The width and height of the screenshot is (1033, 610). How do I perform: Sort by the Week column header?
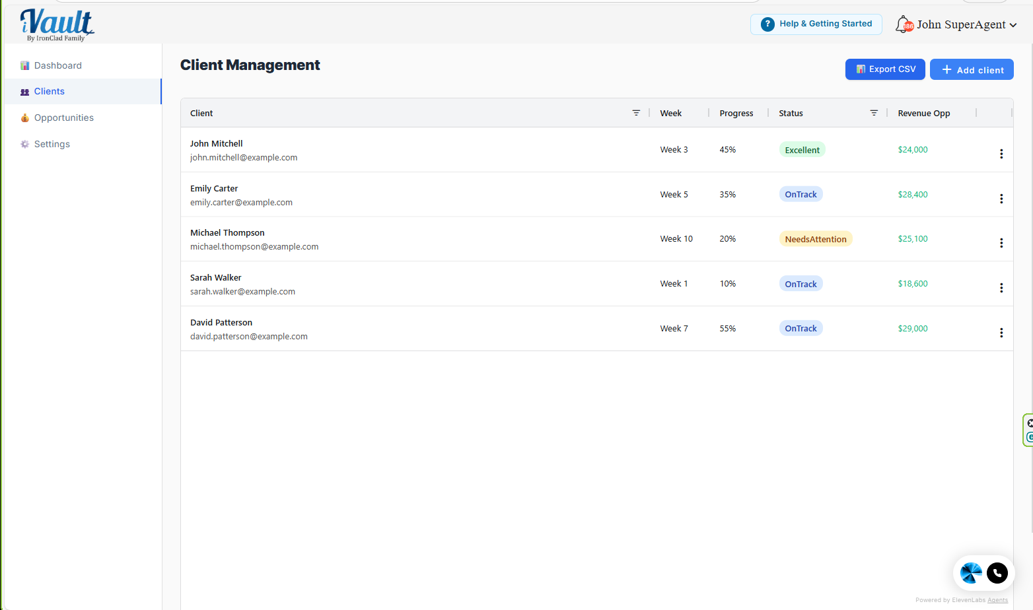click(x=670, y=113)
